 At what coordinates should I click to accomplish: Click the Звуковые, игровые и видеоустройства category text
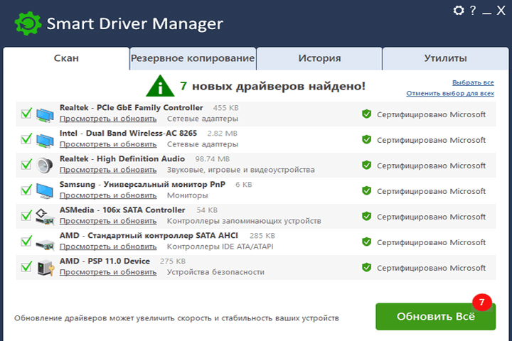tap(241, 170)
